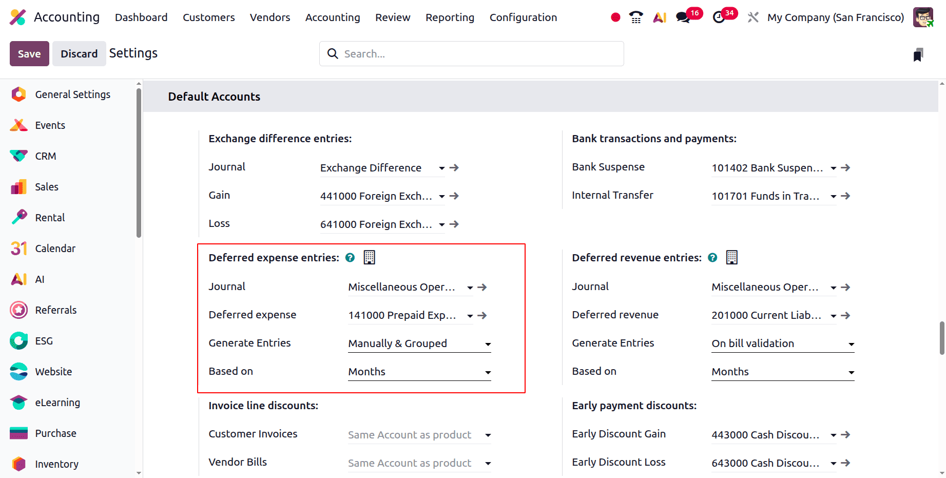Open the Reporting menu
Image resolution: width=946 pixels, height=478 pixels.
pos(450,17)
